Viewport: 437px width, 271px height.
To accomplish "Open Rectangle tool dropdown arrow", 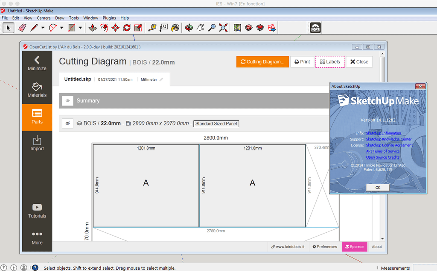I will 80,28.
